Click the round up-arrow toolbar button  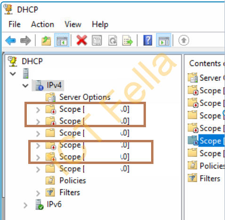coord(184,41)
